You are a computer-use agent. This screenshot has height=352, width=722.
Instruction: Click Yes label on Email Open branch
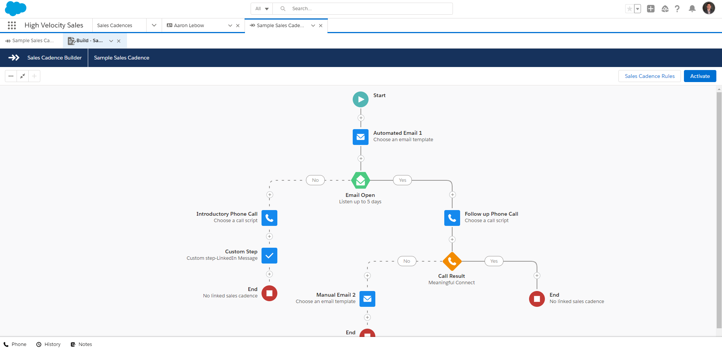coord(402,180)
